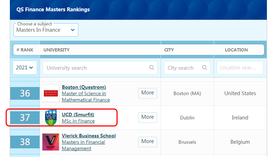
Task: Open the Choose a subject dropdown
Action: pyautogui.click(x=46, y=30)
